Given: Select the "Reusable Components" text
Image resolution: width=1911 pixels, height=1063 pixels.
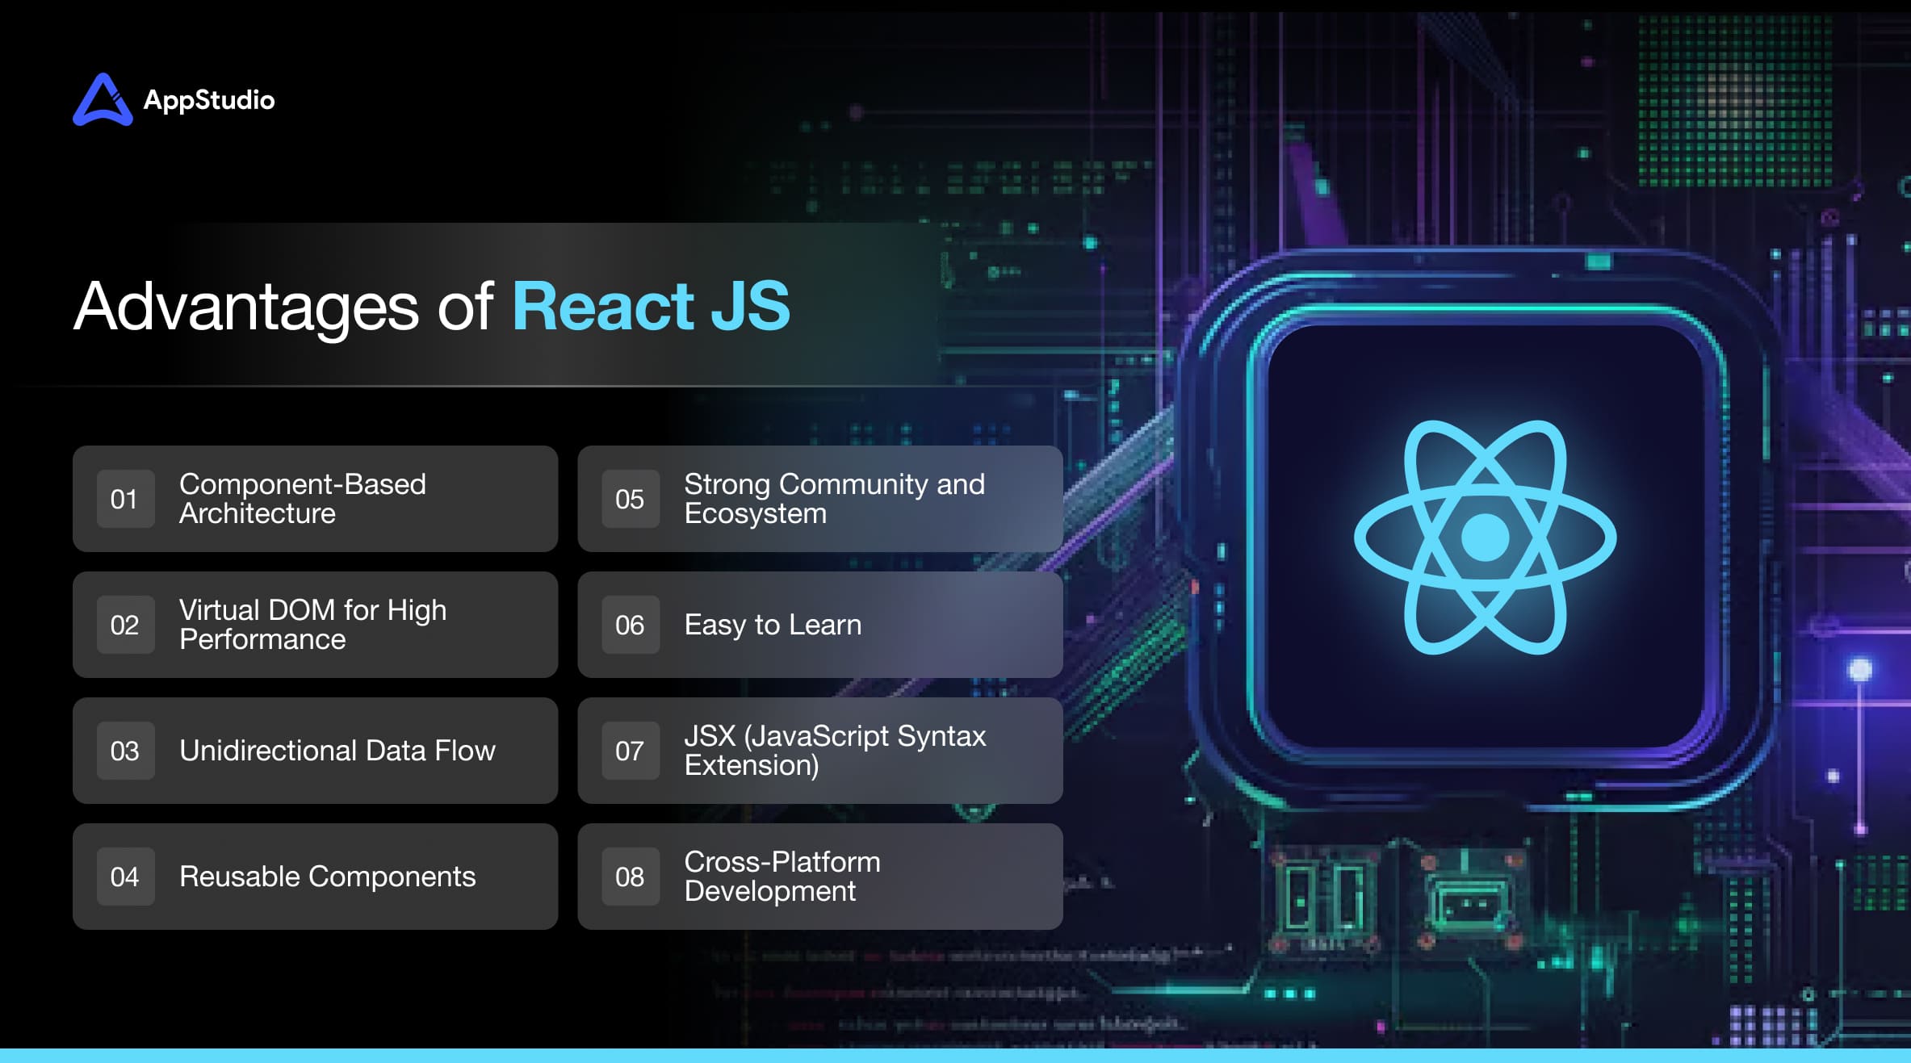Looking at the screenshot, I should click(328, 877).
